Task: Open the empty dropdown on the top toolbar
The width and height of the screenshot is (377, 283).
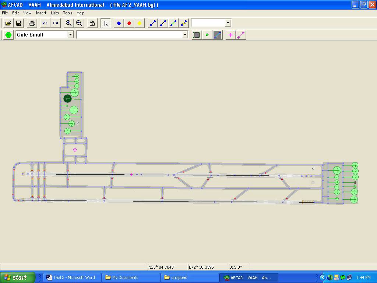Action: tap(228, 23)
